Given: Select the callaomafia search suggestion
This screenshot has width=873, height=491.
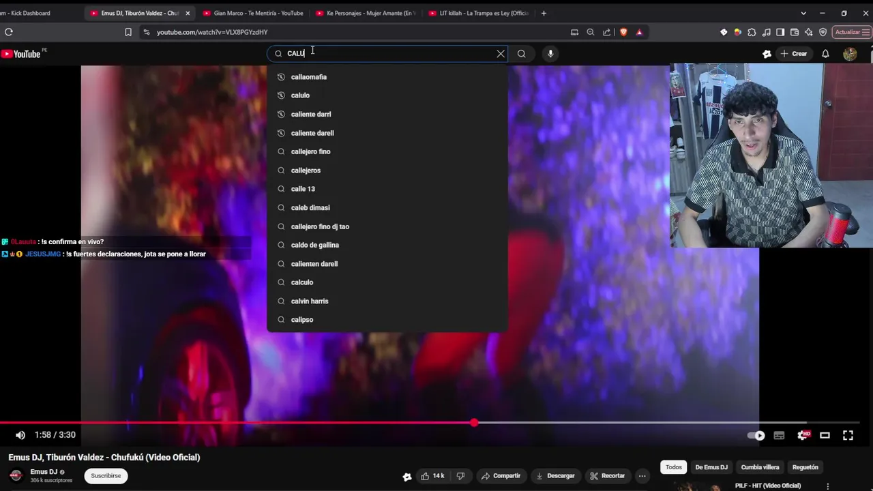Looking at the screenshot, I should (387, 77).
